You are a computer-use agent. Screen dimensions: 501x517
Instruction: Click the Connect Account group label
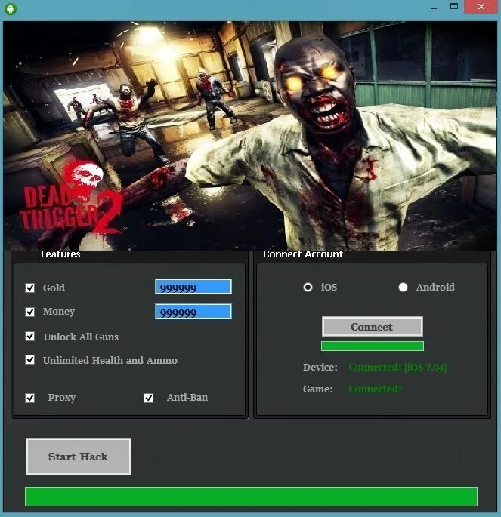point(303,254)
